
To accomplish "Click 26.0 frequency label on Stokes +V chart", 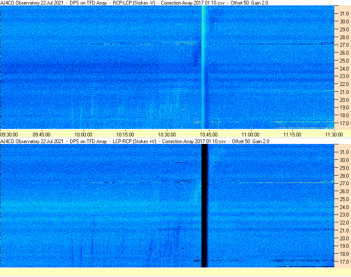I will tap(344, 191).
